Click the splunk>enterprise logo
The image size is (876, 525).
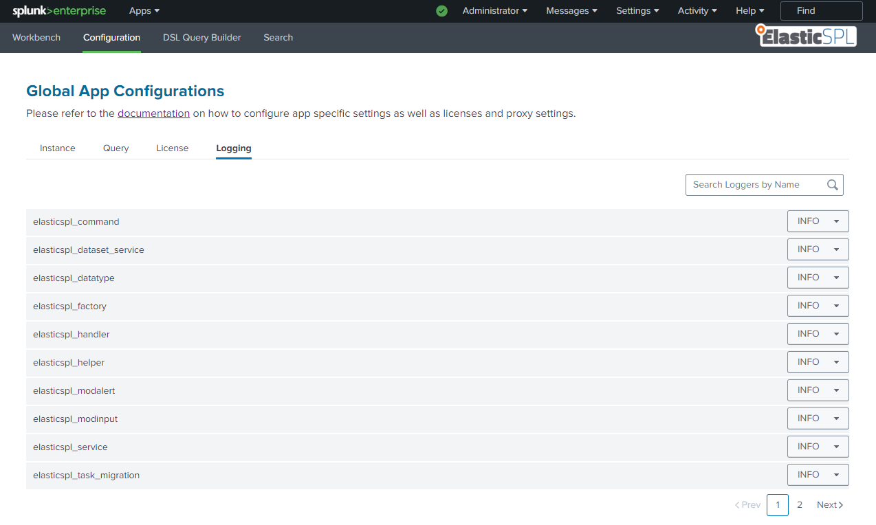pos(59,11)
